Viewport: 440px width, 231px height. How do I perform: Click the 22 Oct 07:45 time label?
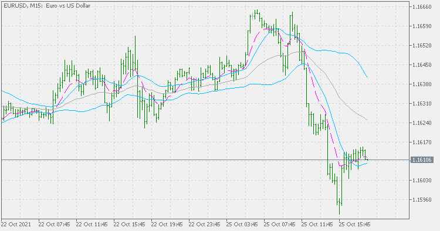point(54,225)
